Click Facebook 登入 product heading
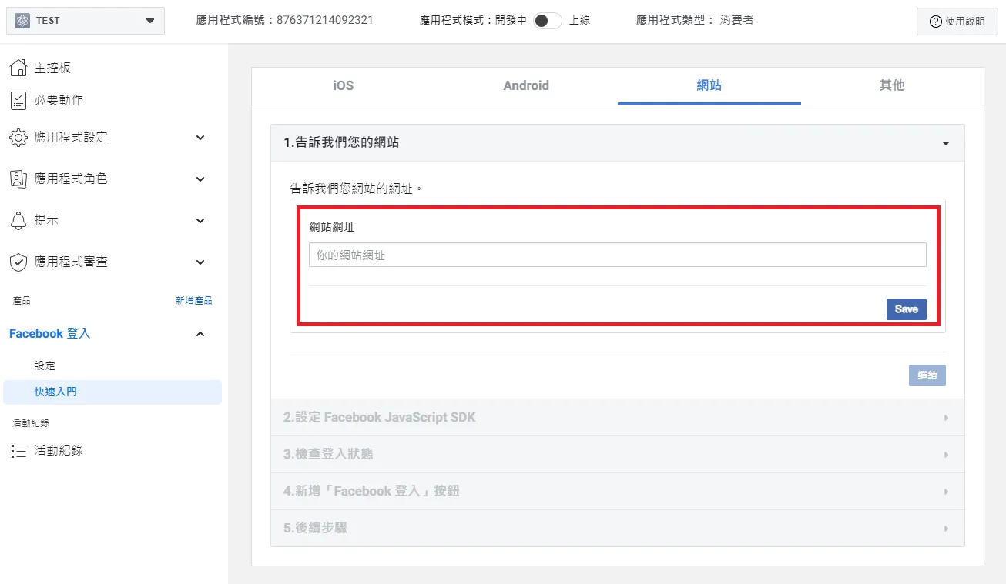 click(x=50, y=334)
